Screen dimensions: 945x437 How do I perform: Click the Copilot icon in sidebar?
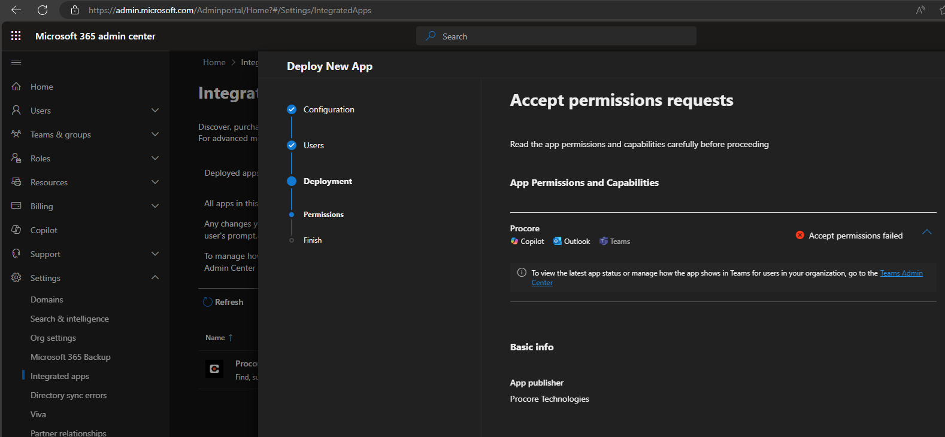click(x=16, y=230)
